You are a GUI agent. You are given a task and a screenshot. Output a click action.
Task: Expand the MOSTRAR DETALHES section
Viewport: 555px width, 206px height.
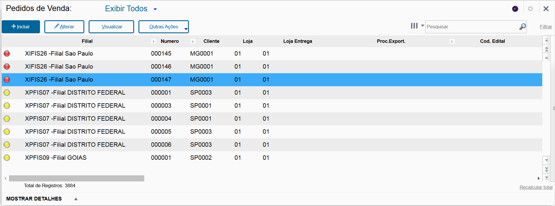coord(76,199)
